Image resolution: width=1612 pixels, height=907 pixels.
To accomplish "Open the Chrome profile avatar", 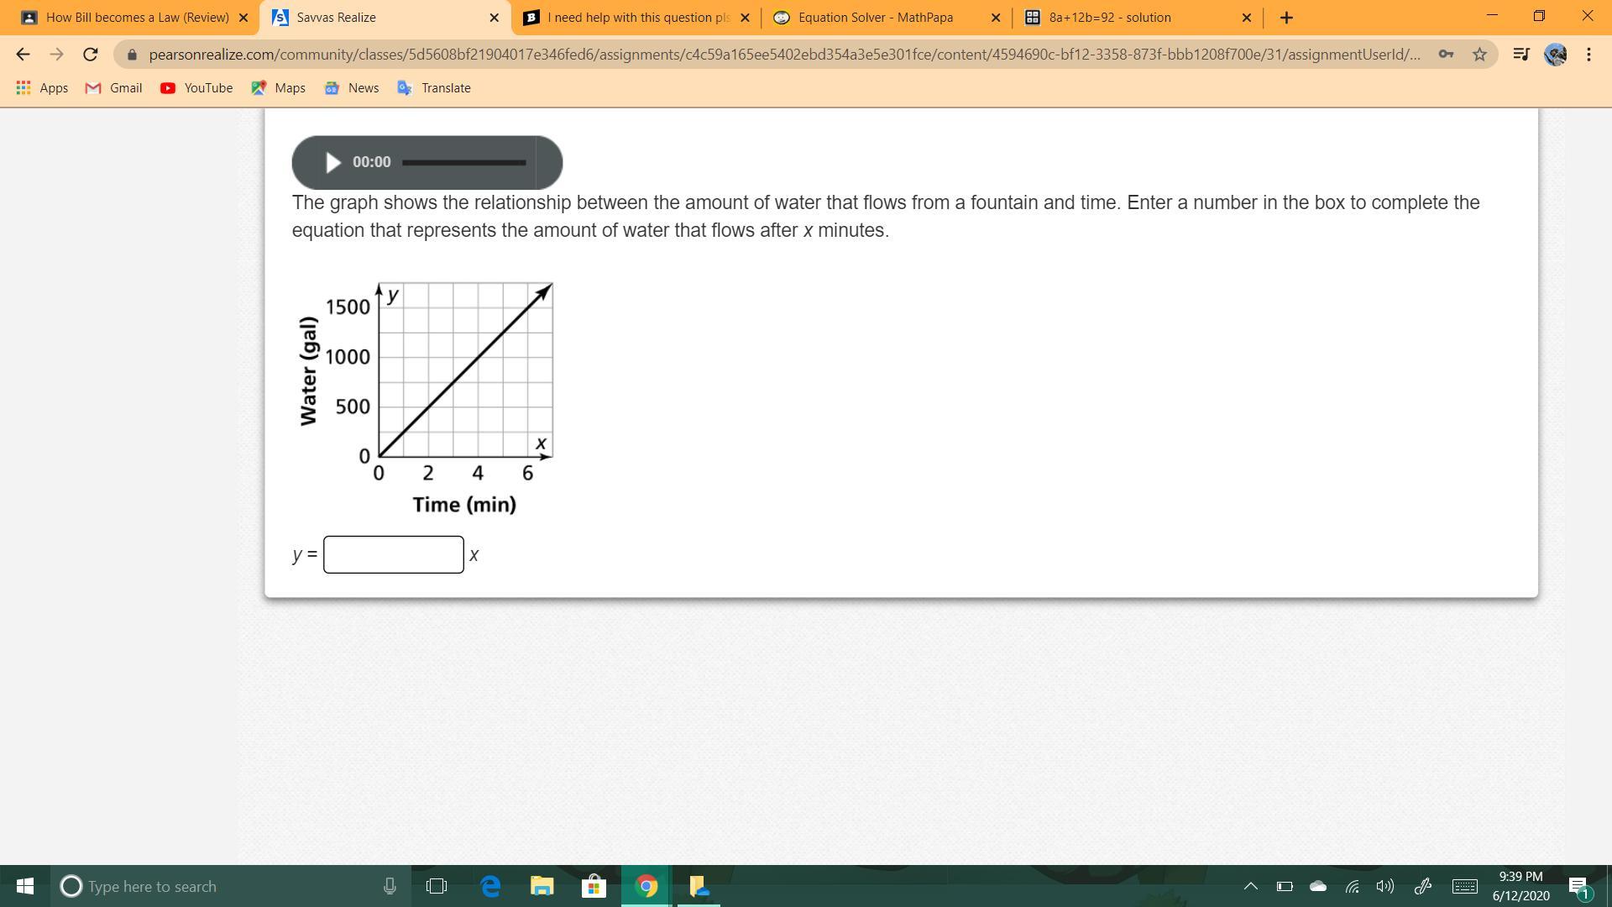I will point(1555,55).
